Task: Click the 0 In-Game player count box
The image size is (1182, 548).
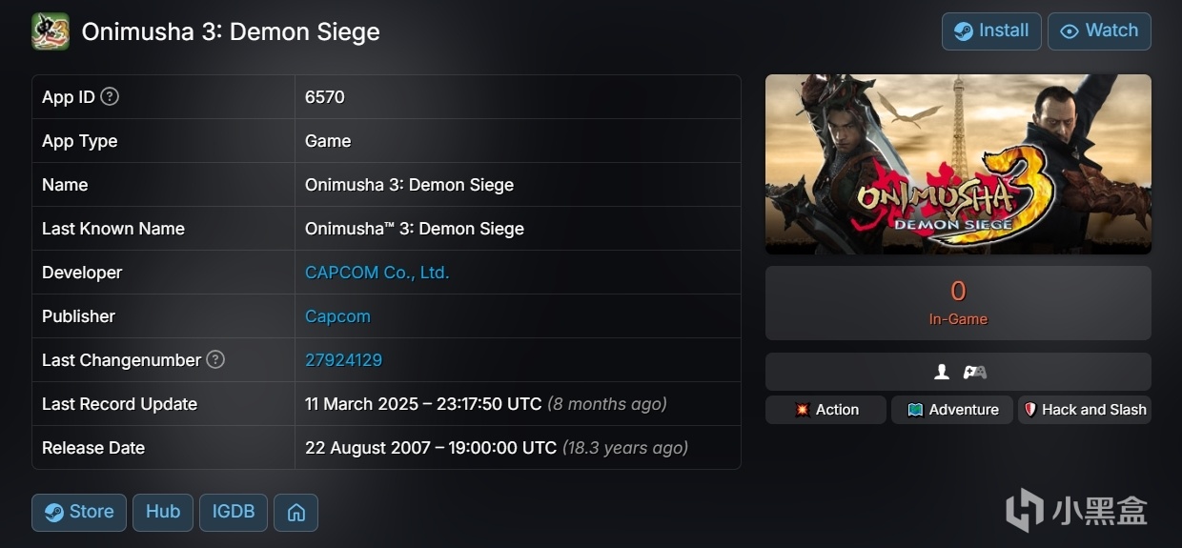Action: [958, 302]
